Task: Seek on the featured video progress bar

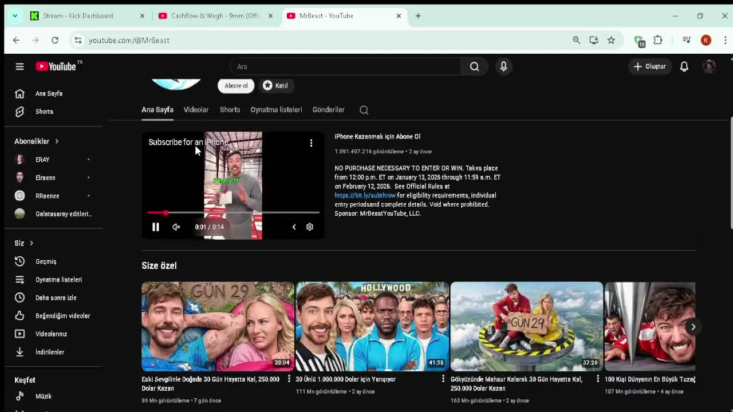Action: (x=233, y=213)
